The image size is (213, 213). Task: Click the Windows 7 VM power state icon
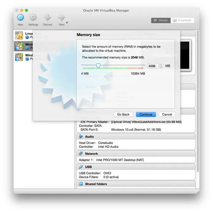(27, 59)
